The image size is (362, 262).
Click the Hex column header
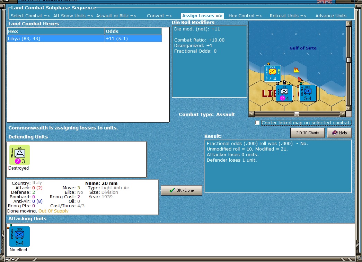56,31
